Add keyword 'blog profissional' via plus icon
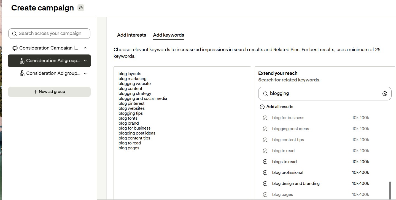396x200 pixels. pyautogui.click(x=265, y=173)
